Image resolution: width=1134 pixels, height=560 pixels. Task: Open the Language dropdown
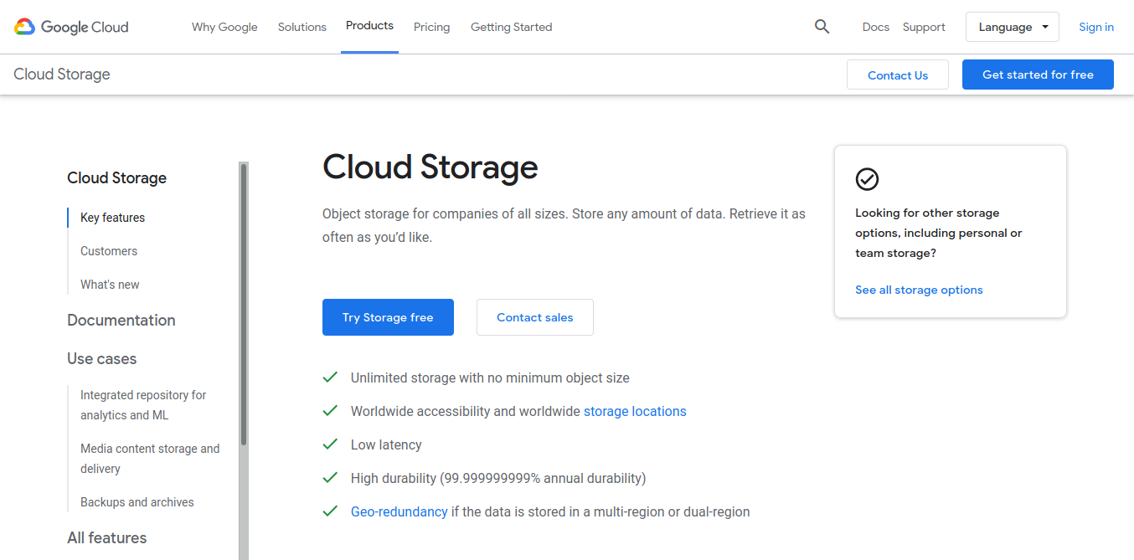tap(1012, 27)
